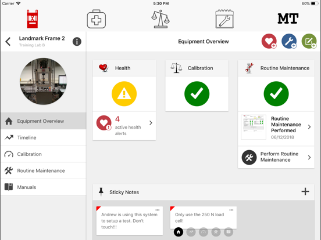Image resolution: width=321 pixels, height=240 pixels.
Task: Tap the grey gauge calibration page indicator
Action: point(204,232)
